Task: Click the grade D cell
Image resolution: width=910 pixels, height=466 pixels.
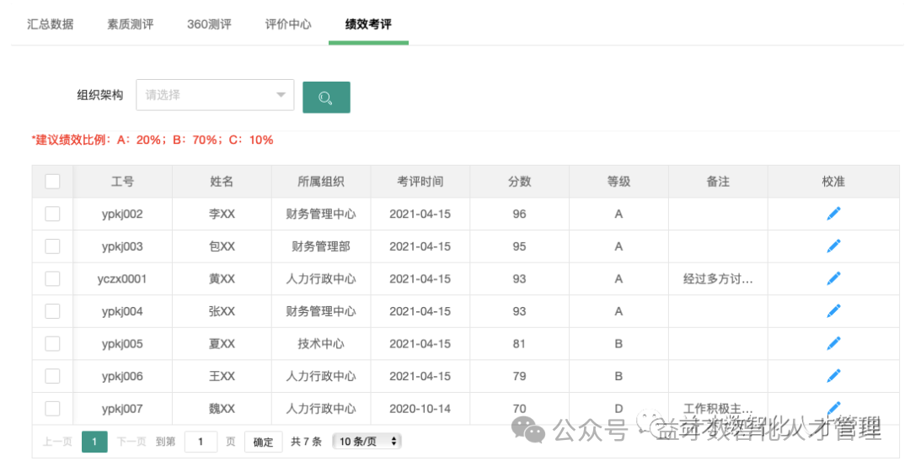Action: coord(618,409)
